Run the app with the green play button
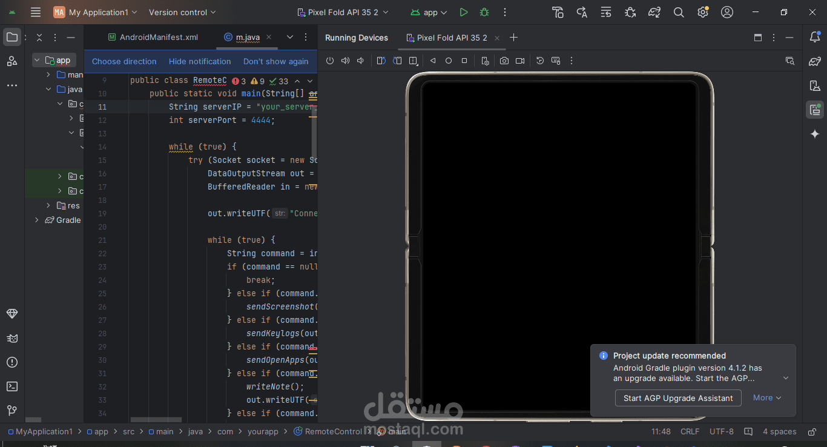827x447 pixels. [464, 12]
